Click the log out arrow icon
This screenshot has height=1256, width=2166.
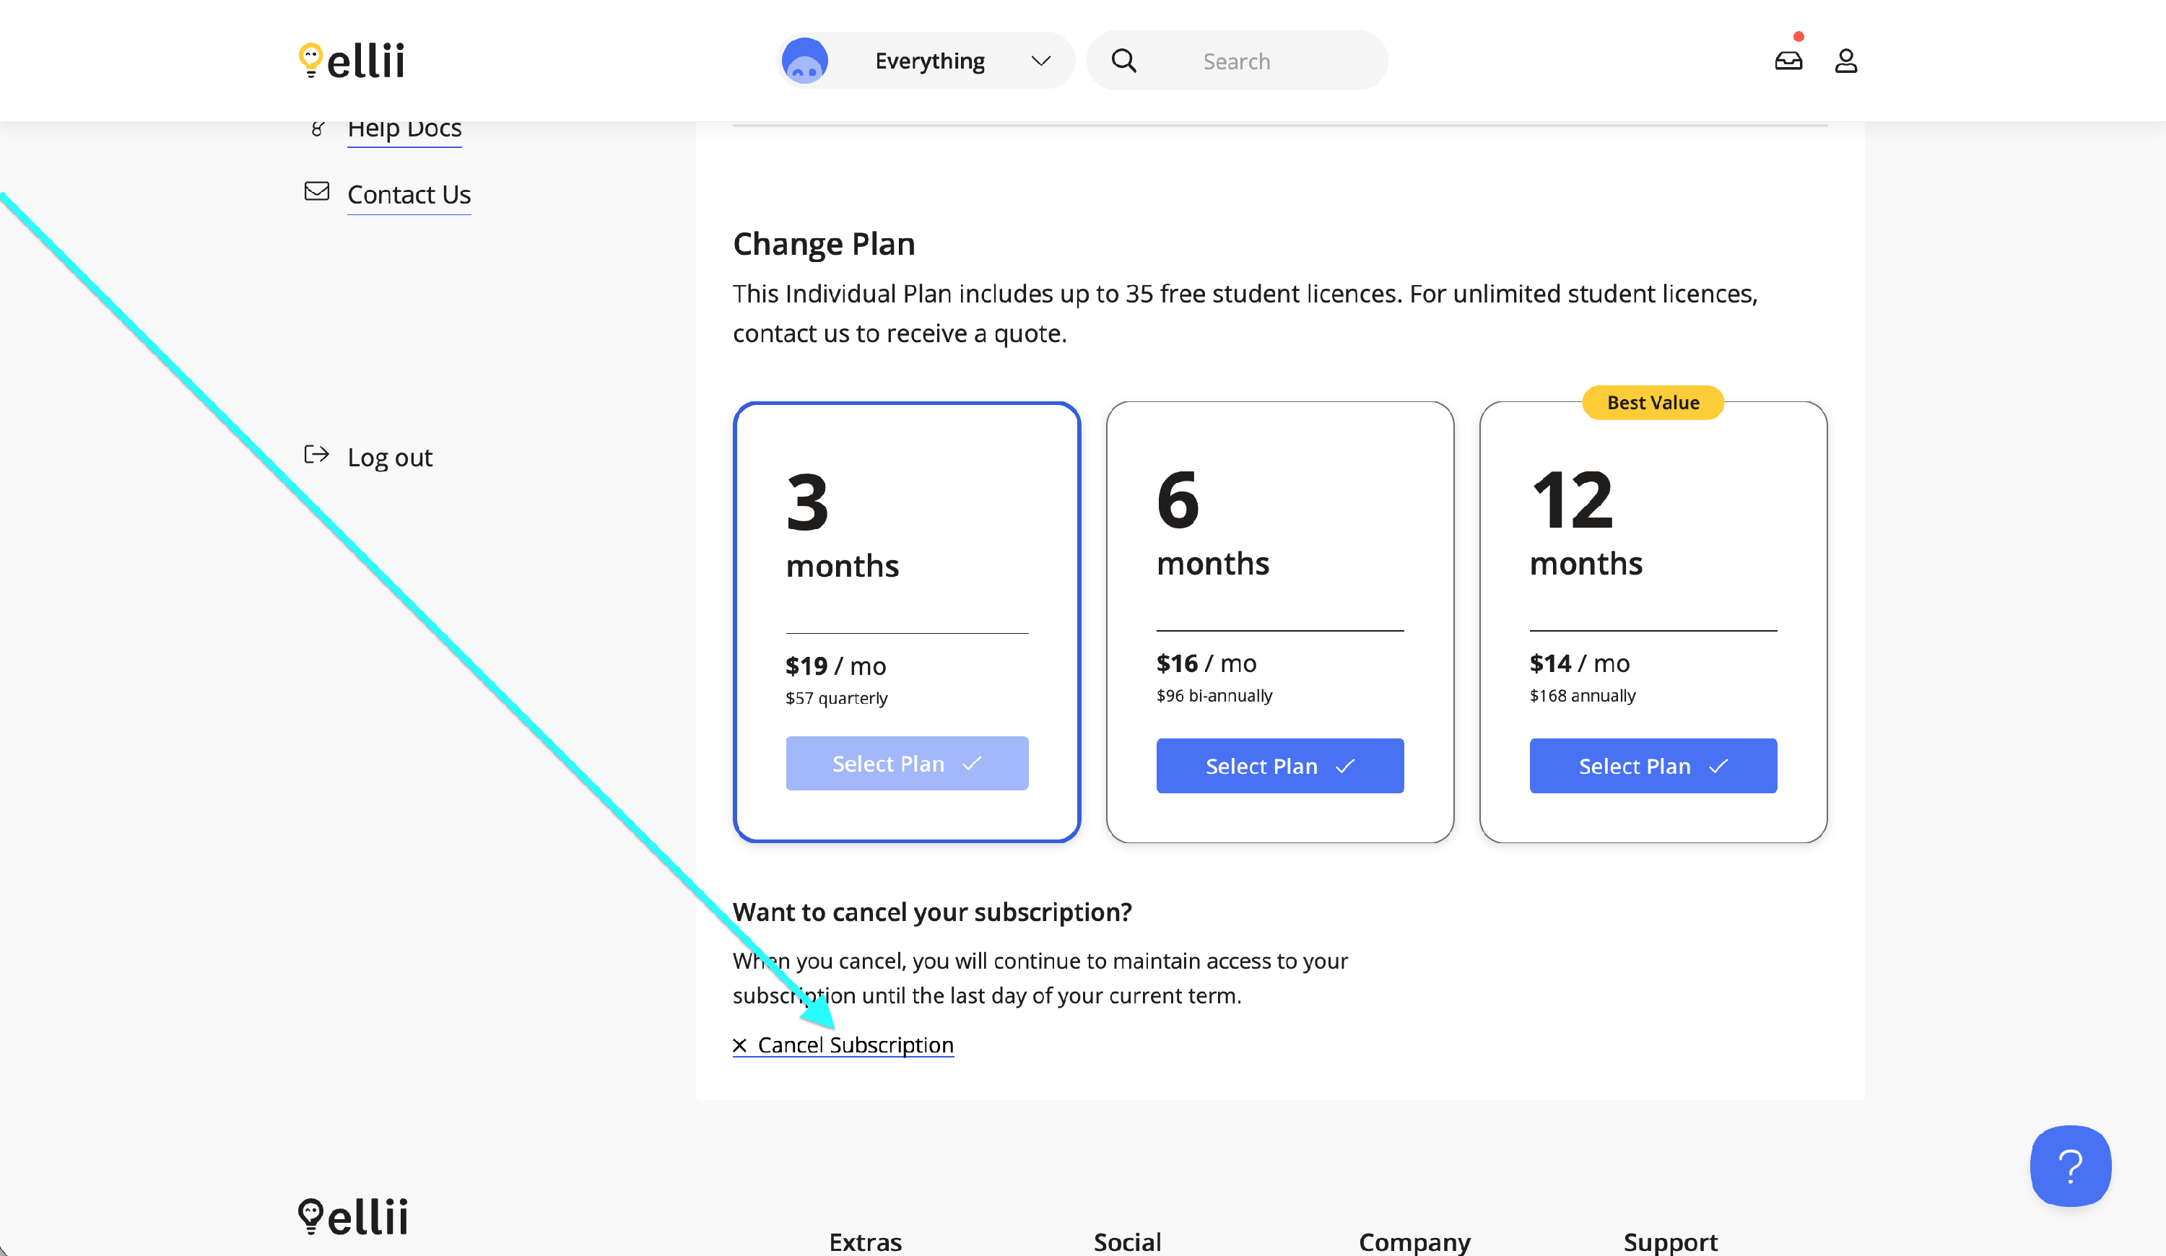click(316, 455)
